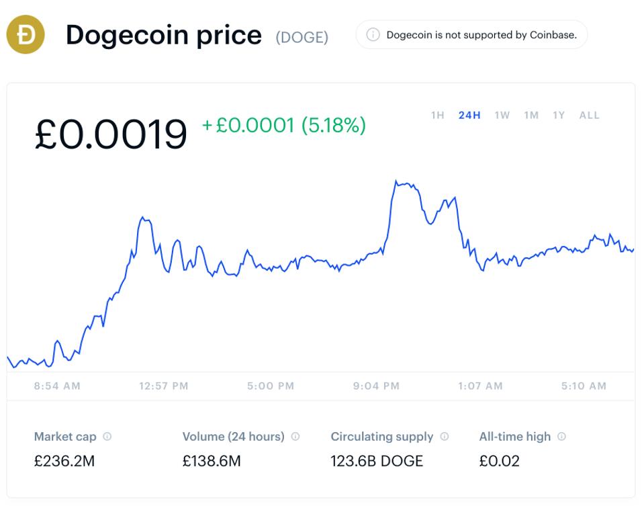This screenshot has height=506, width=644.
Task: Click the All-time high info icon
Action: click(562, 437)
